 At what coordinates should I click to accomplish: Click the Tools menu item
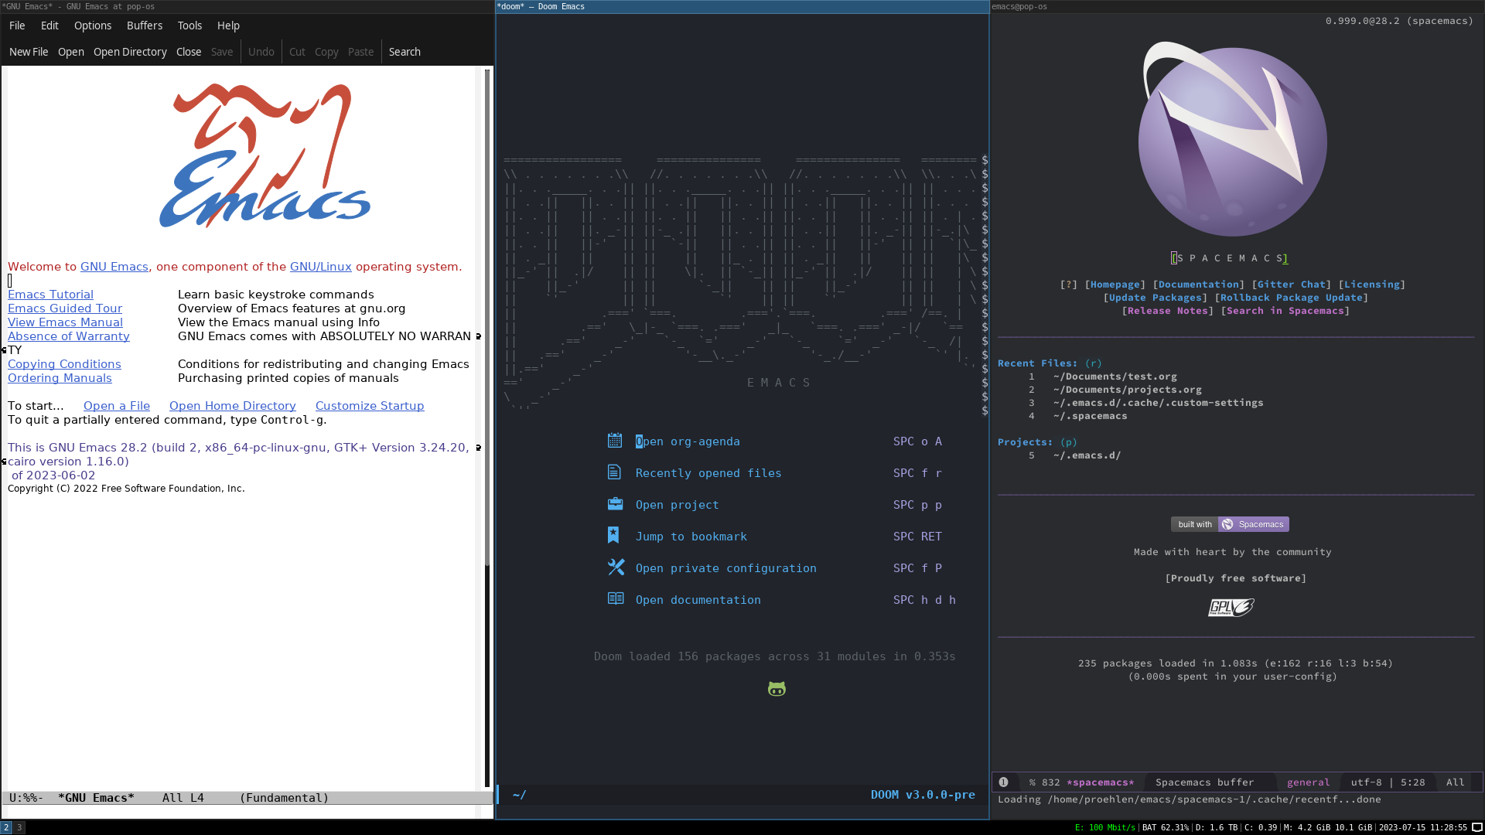tap(189, 26)
